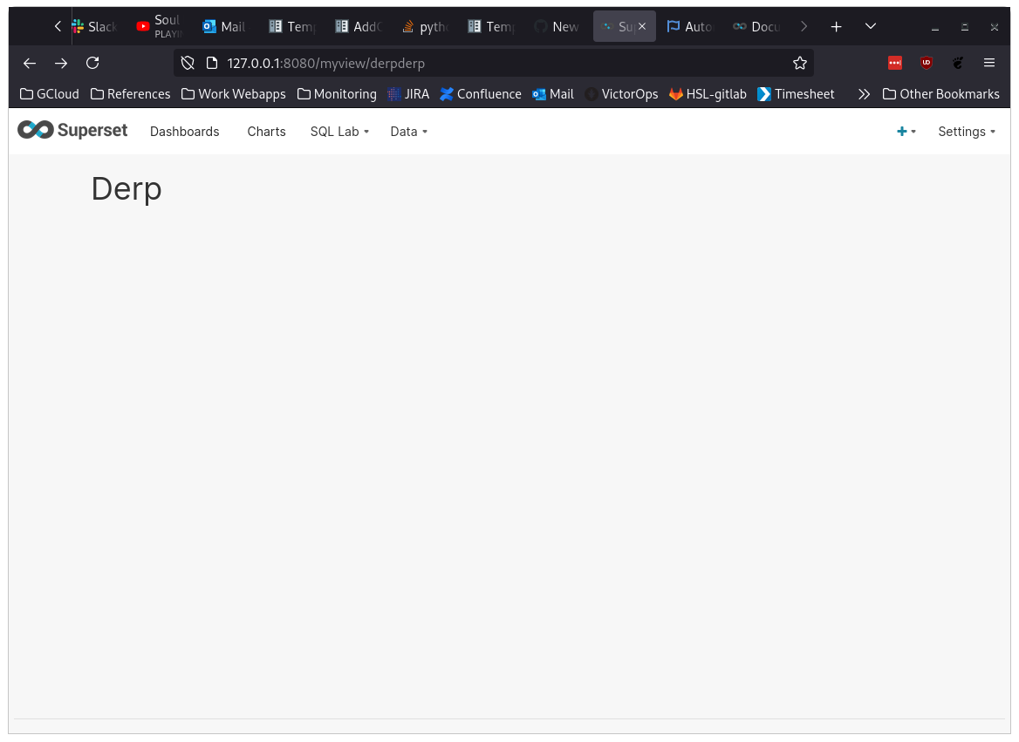Open the plus new-item dropdown
Image resolution: width=1019 pixels, height=742 pixels.
point(906,132)
